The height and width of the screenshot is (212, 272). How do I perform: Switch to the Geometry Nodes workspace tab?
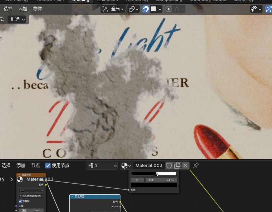coord(208,1)
